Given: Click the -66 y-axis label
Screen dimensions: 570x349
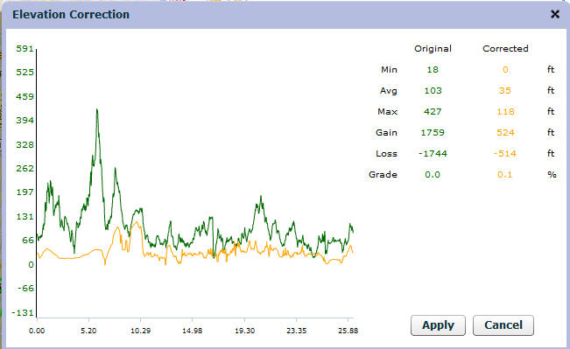Looking at the screenshot, I should pos(25,289).
